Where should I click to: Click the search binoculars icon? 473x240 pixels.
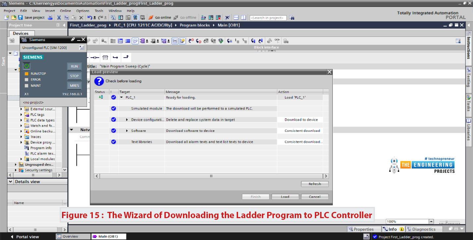click(292, 18)
